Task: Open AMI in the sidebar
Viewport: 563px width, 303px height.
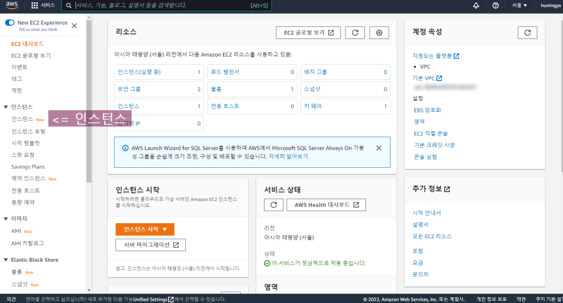Action: click(x=16, y=231)
